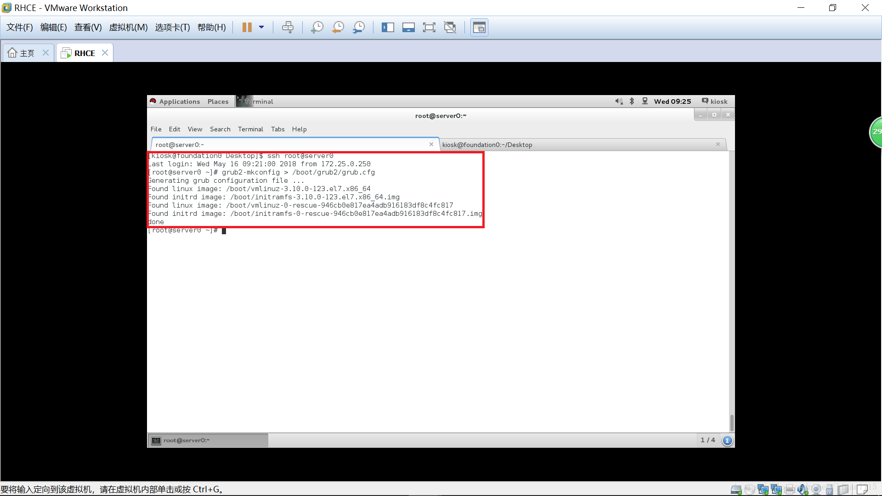Image resolution: width=882 pixels, height=496 pixels.
Task: Toggle the library sidebar panel
Action: click(x=388, y=28)
